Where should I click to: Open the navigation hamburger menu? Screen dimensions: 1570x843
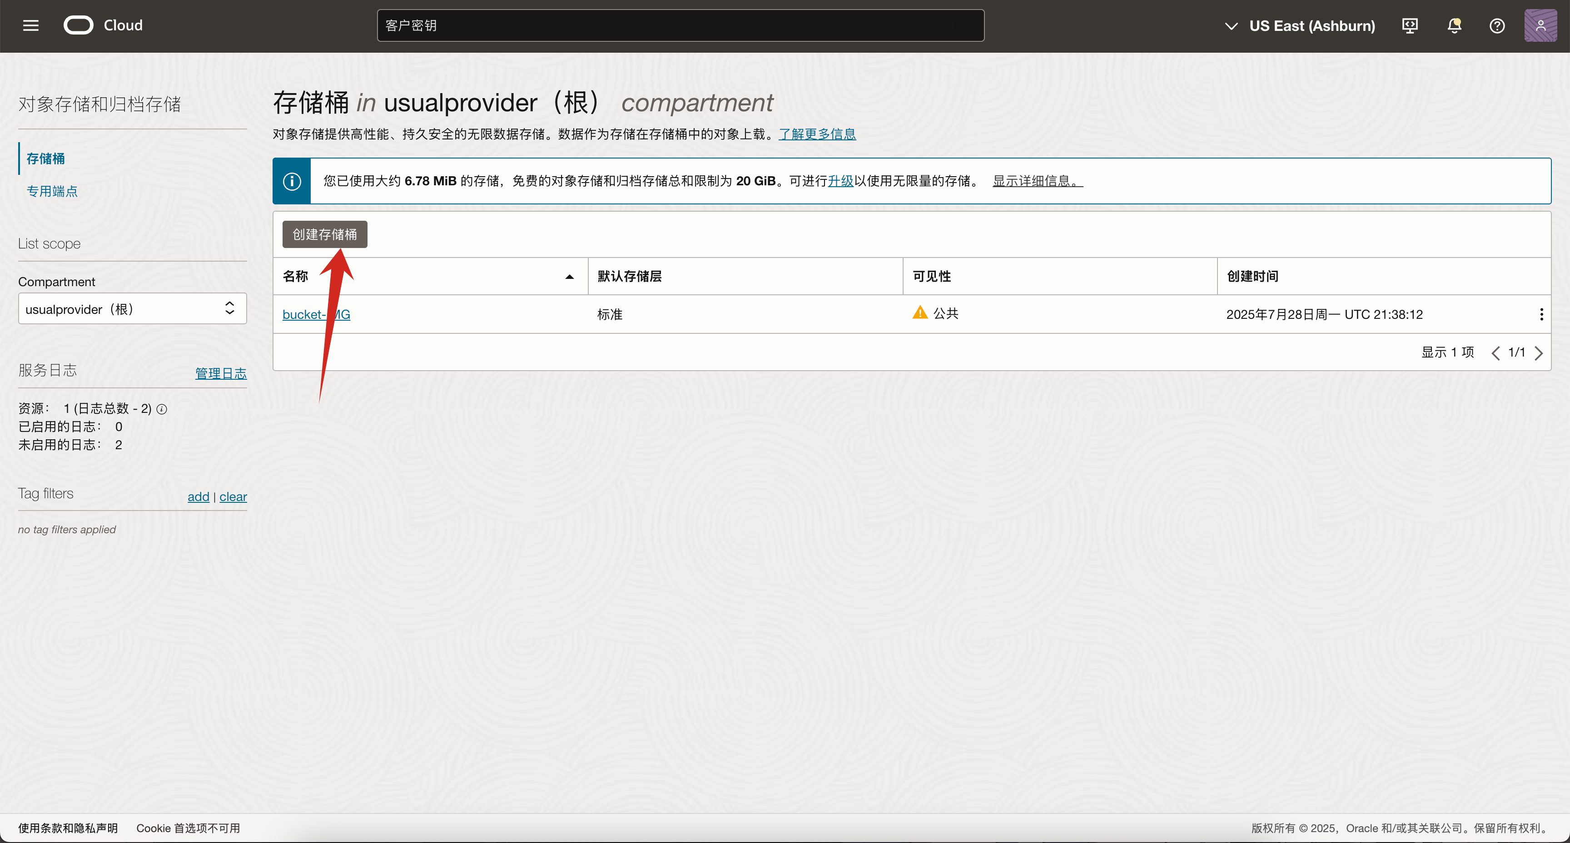click(30, 25)
